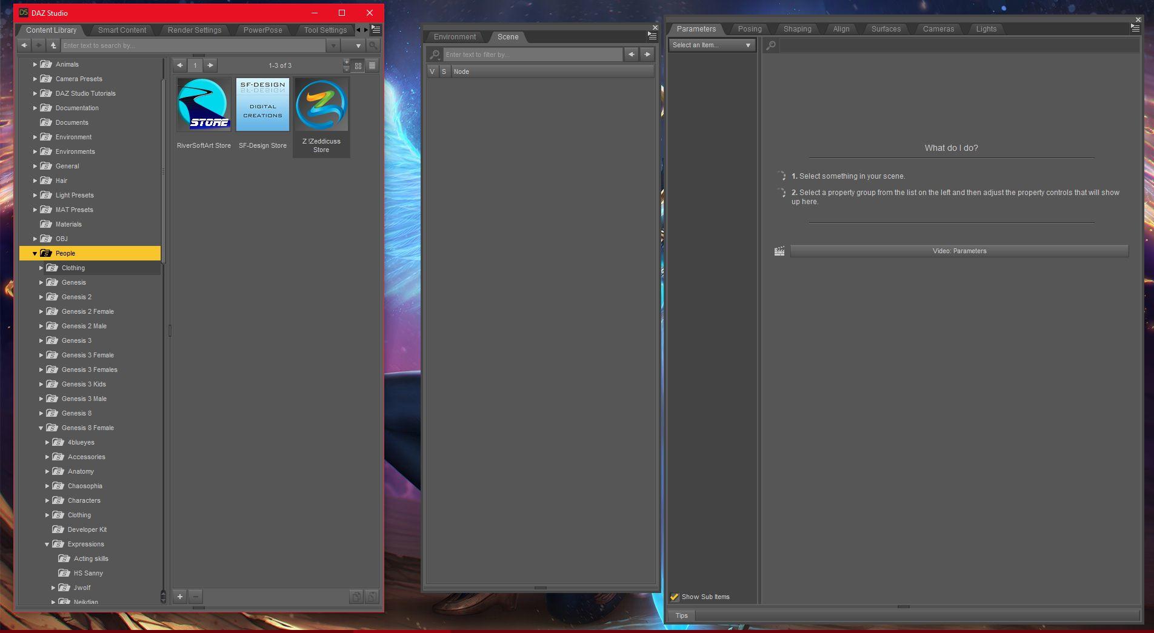This screenshot has height=633, width=1154.
Task: Select the Developer Kit folder
Action: (x=87, y=529)
